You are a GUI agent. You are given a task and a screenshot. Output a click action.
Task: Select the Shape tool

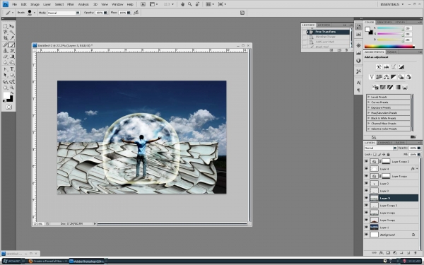click(x=11, y=75)
